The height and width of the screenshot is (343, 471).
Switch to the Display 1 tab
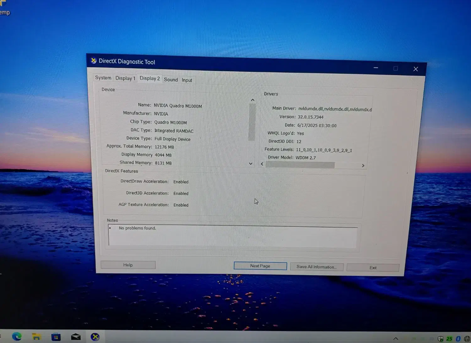[125, 78]
